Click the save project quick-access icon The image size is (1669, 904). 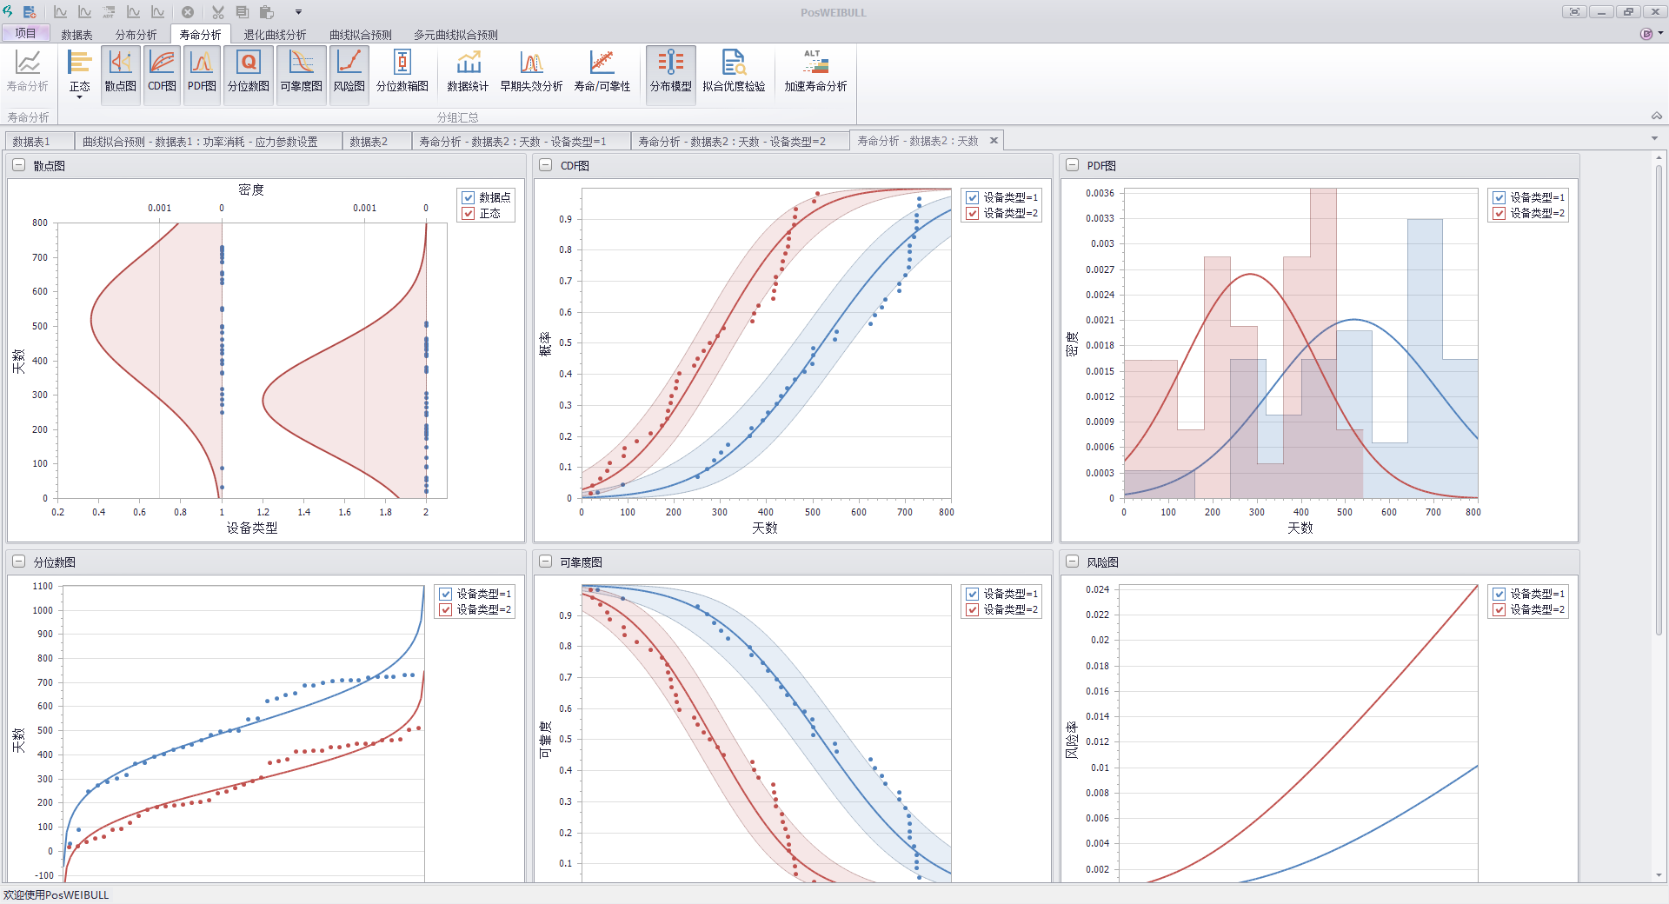coord(30,12)
